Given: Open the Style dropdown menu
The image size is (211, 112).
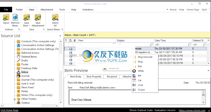Looking at the screenshot, I should pos(205,10).
